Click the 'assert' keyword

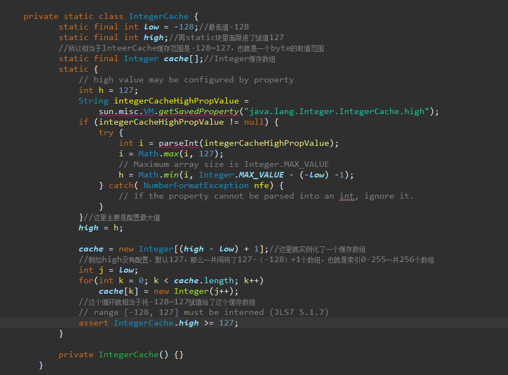tap(94, 323)
